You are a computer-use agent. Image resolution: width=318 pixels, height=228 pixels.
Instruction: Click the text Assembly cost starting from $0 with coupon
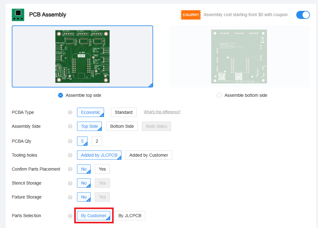[246, 15]
